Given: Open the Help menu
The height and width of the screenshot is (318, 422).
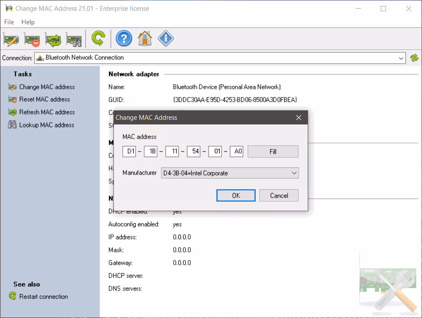Looking at the screenshot, I should pos(28,22).
